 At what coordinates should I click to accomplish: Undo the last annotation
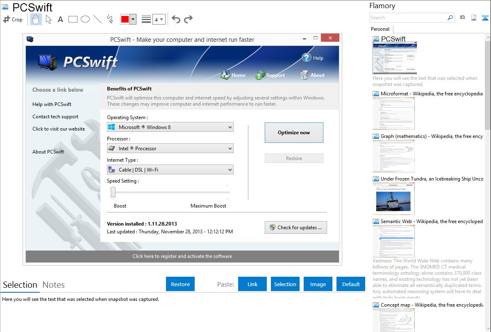click(x=176, y=19)
